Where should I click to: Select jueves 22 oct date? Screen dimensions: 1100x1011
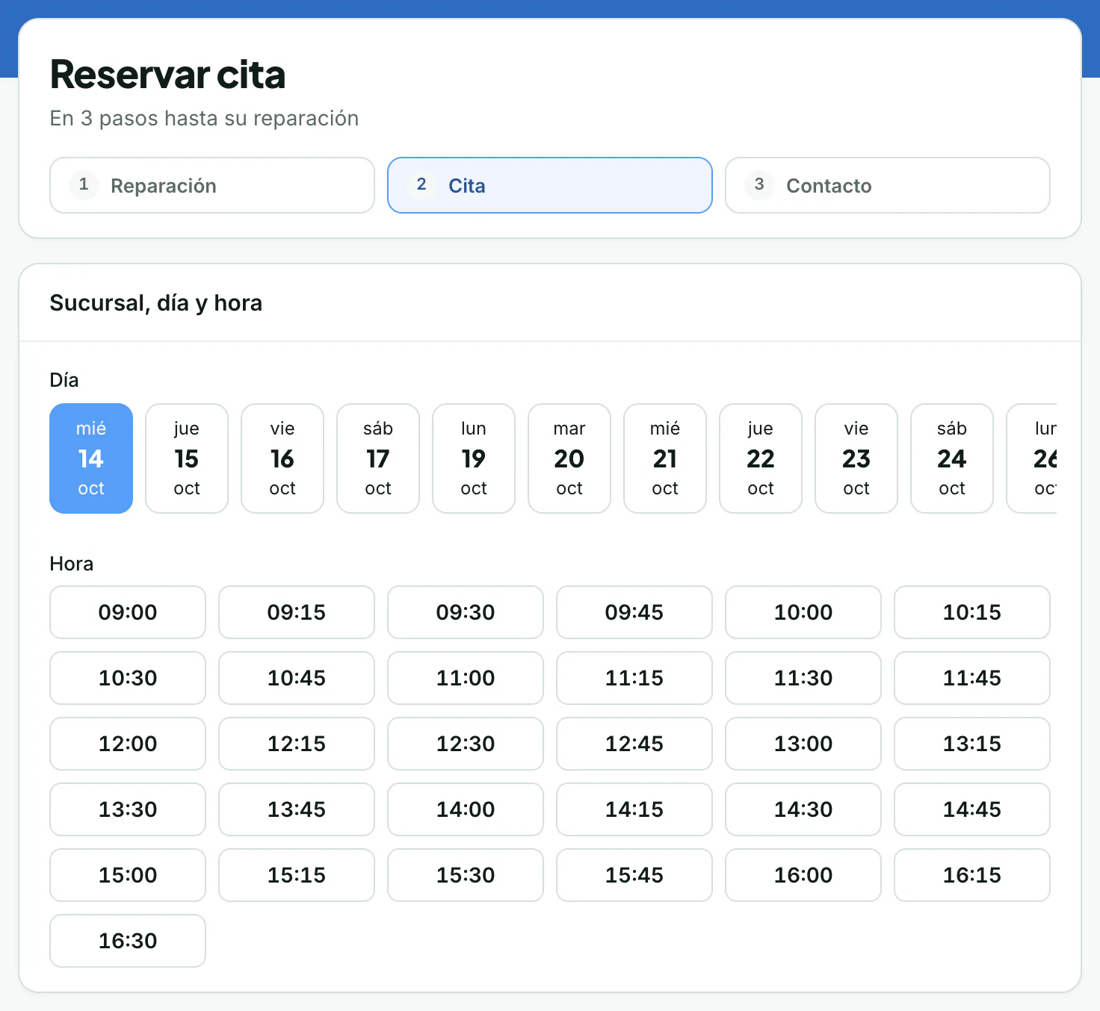[x=761, y=458]
